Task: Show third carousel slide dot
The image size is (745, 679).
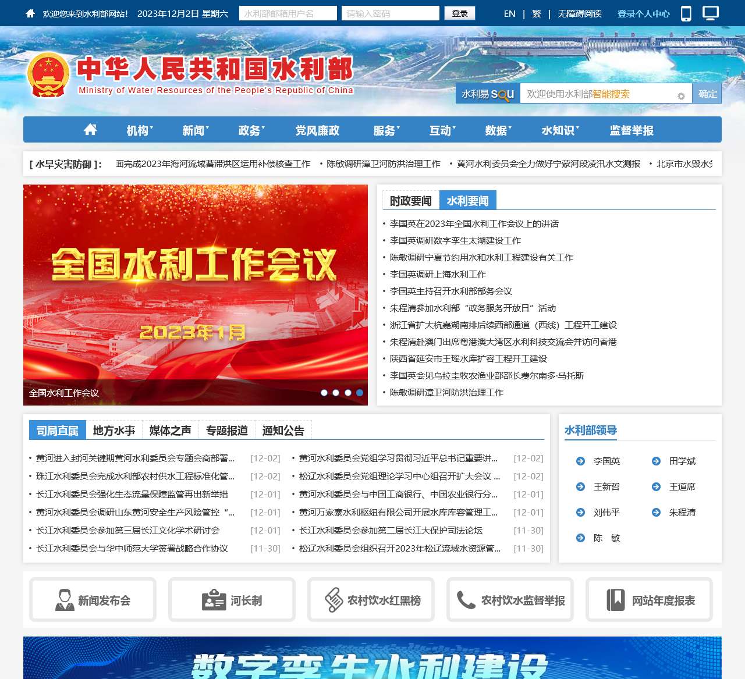Action: pyautogui.click(x=348, y=393)
